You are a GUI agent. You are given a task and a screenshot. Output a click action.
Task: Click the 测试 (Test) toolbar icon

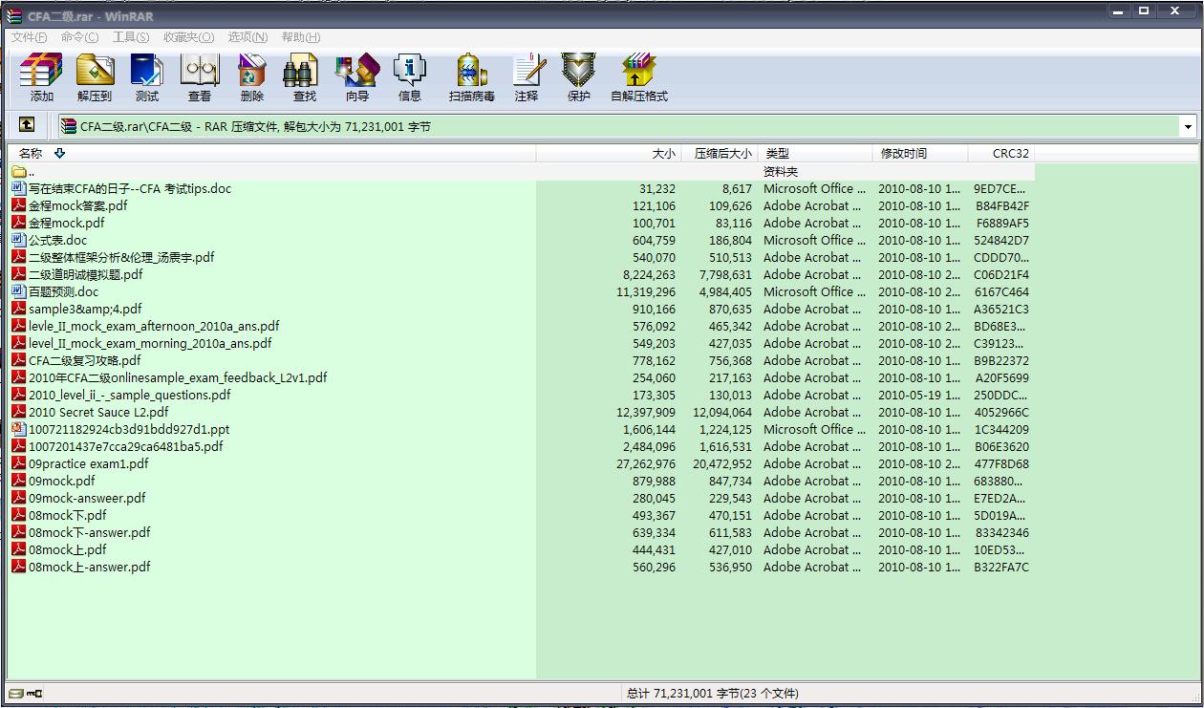(x=147, y=72)
